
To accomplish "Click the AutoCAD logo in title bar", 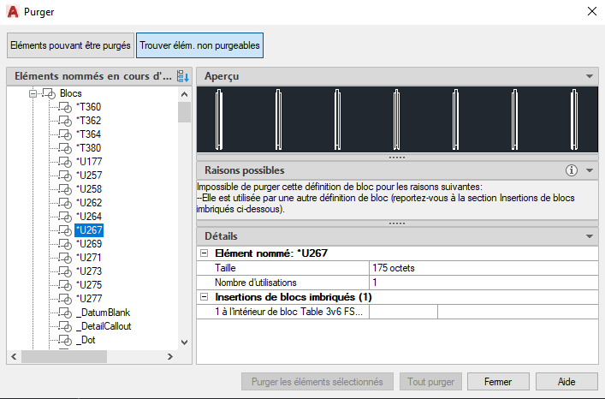I will 13,12.
